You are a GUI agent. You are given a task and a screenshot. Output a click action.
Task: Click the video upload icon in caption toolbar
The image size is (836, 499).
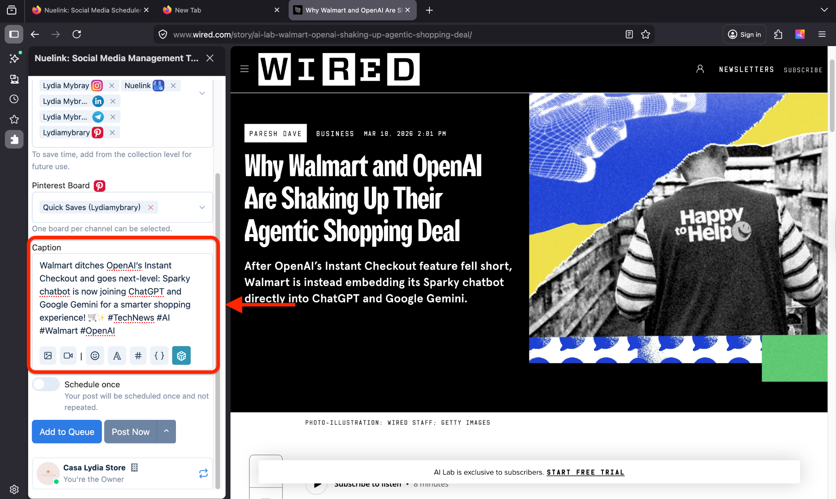[x=68, y=355]
